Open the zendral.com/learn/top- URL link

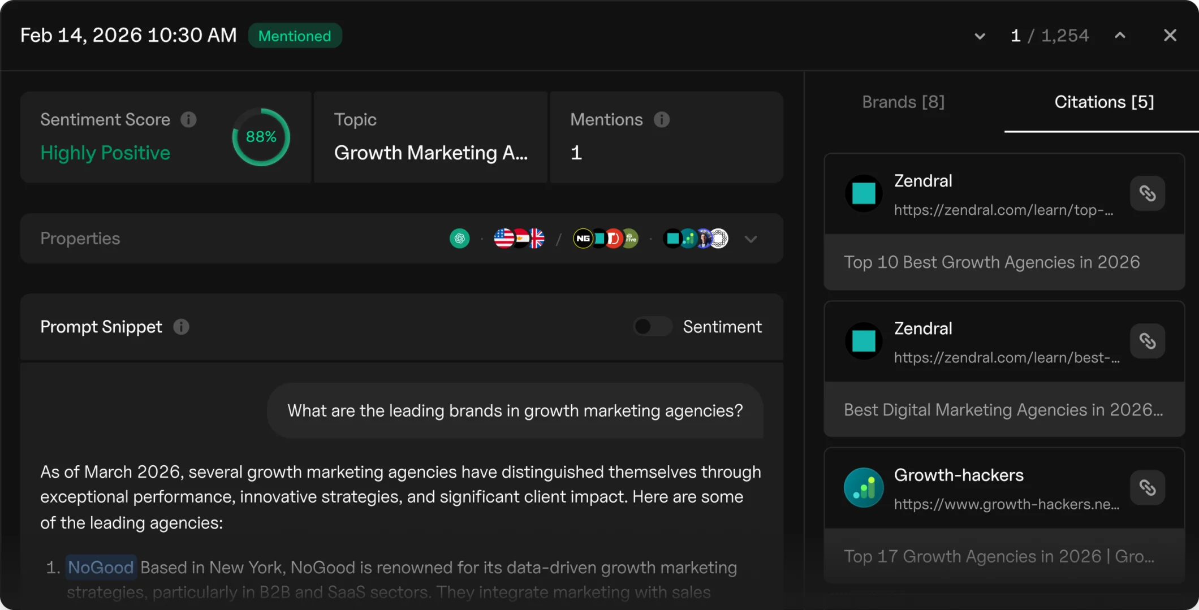point(1003,210)
